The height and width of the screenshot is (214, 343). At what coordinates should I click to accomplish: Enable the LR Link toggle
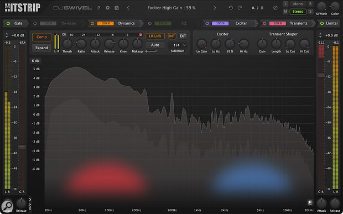point(155,36)
